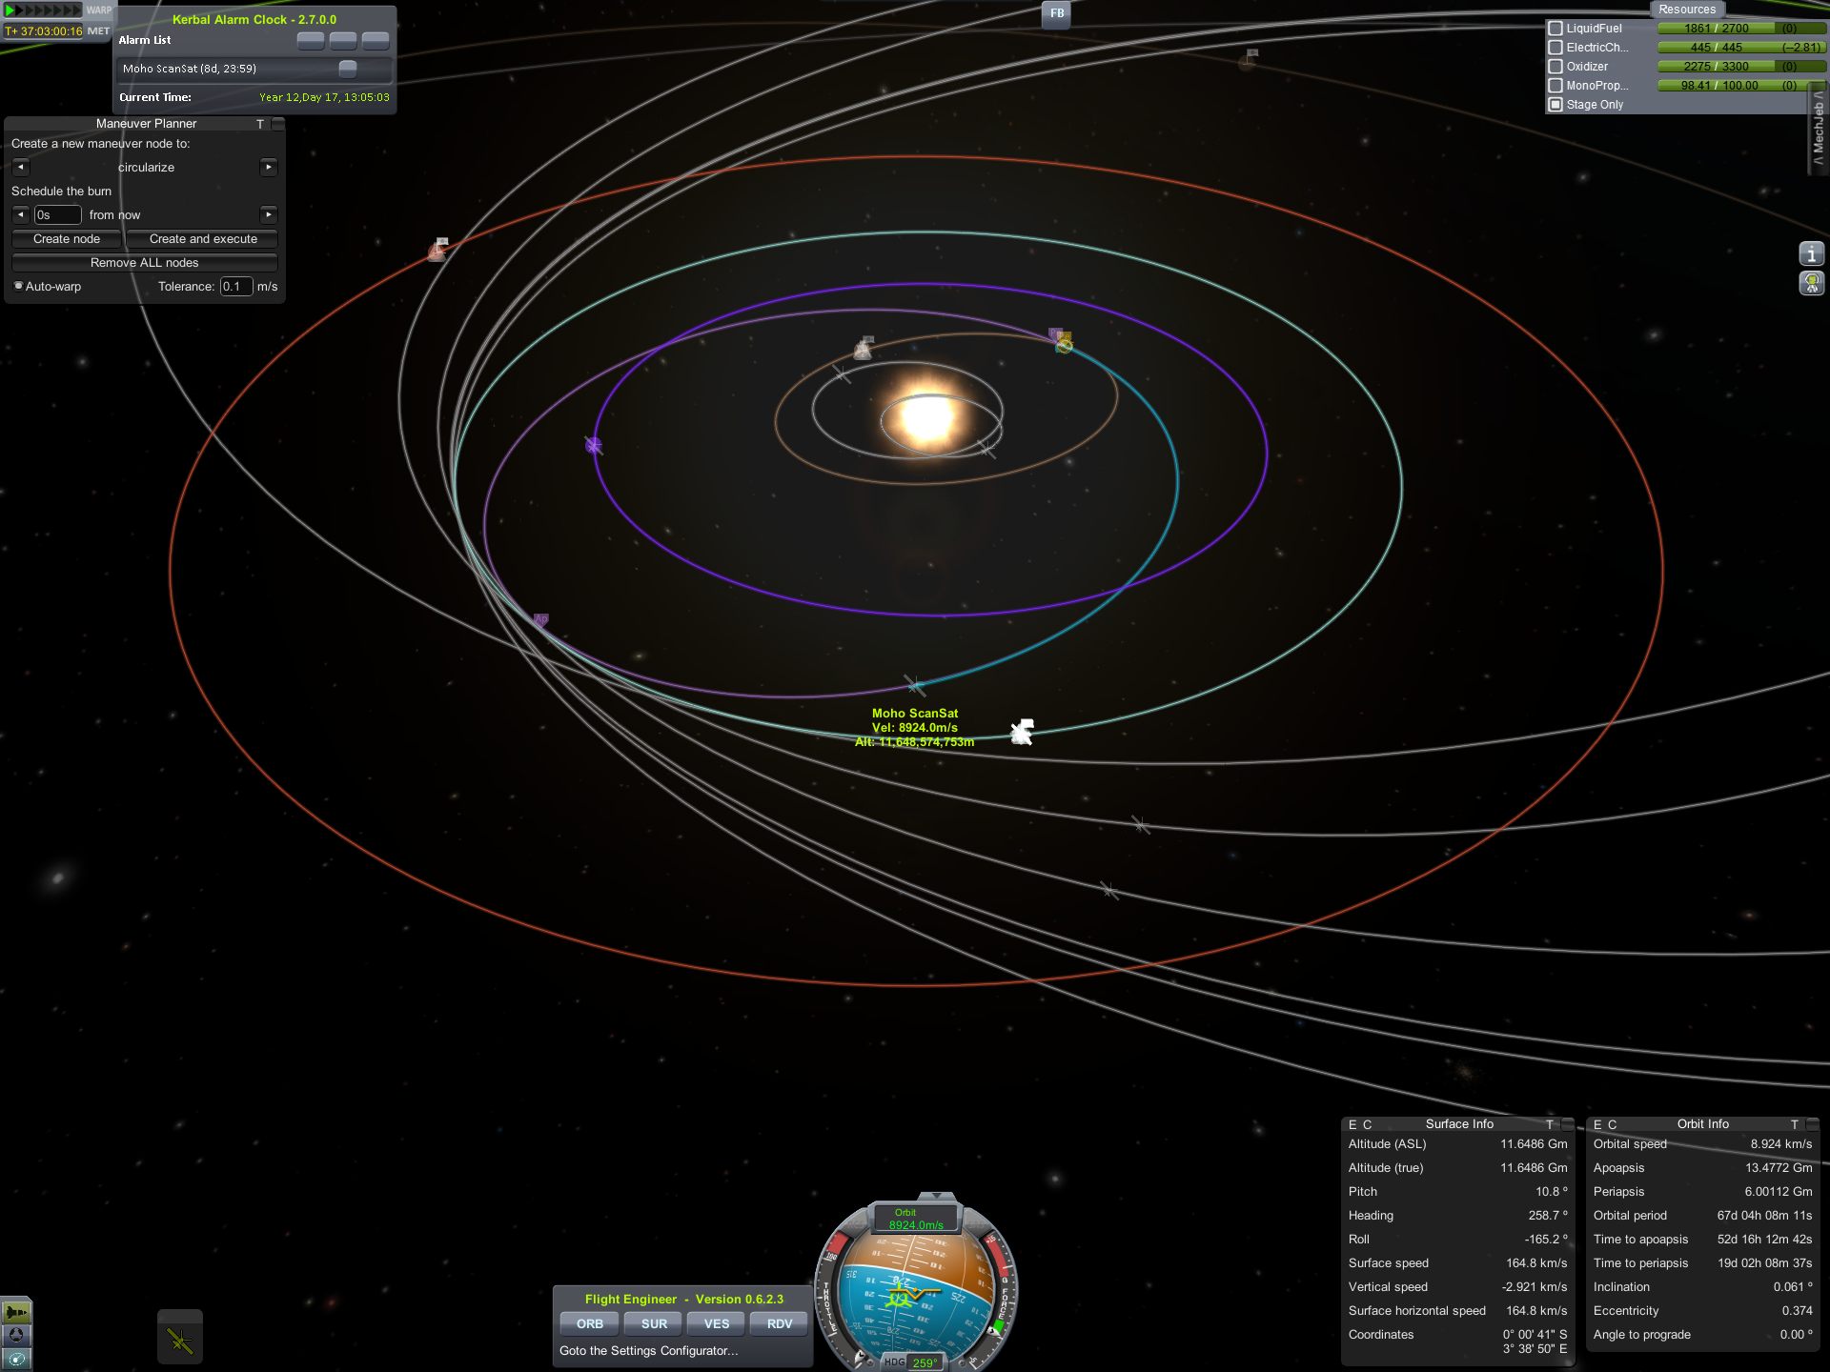
Task: Click E button in Orbit Info header
Action: point(1597,1125)
